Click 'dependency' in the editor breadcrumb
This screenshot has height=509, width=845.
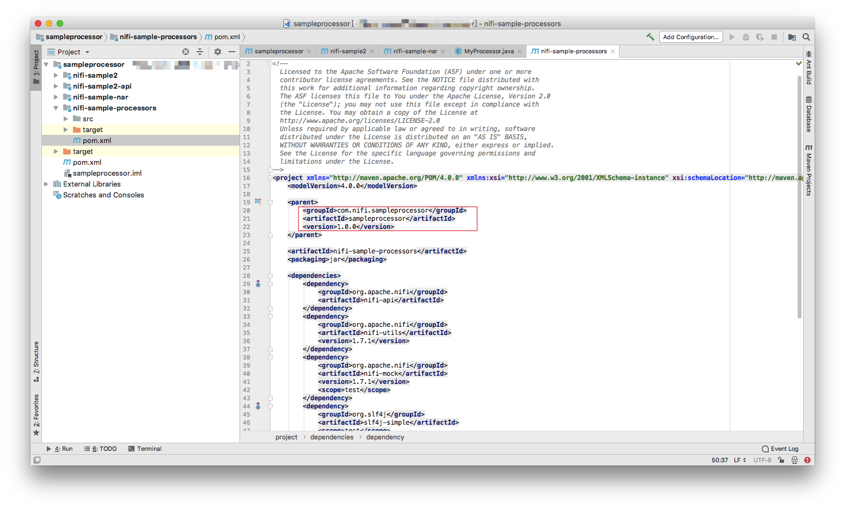click(x=385, y=437)
